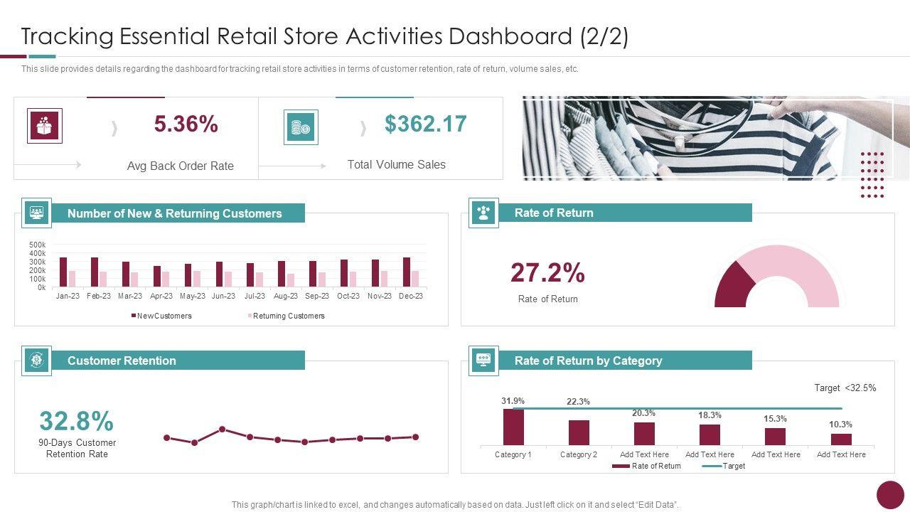The width and height of the screenshot is (910, 512).
Task: Select the 32.8% retention value
Action: tap(76, 421)
